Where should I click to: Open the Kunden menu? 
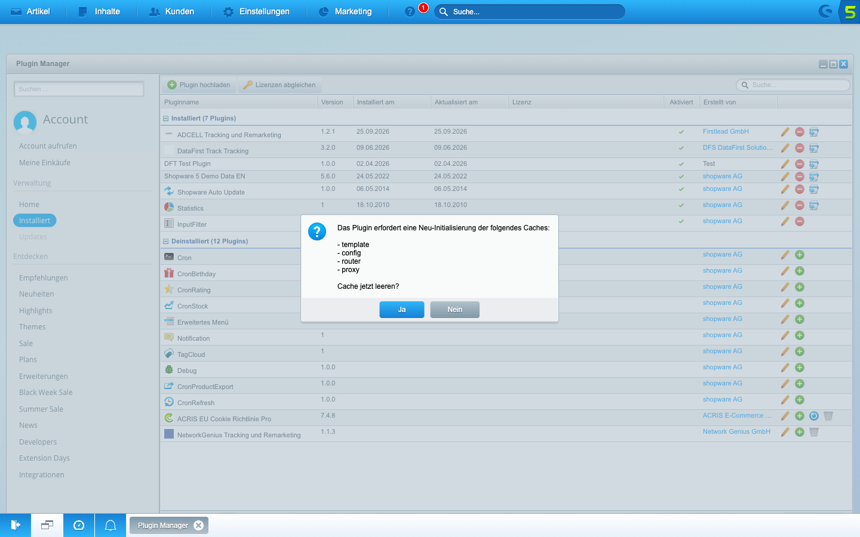click(x=172, y=11)
